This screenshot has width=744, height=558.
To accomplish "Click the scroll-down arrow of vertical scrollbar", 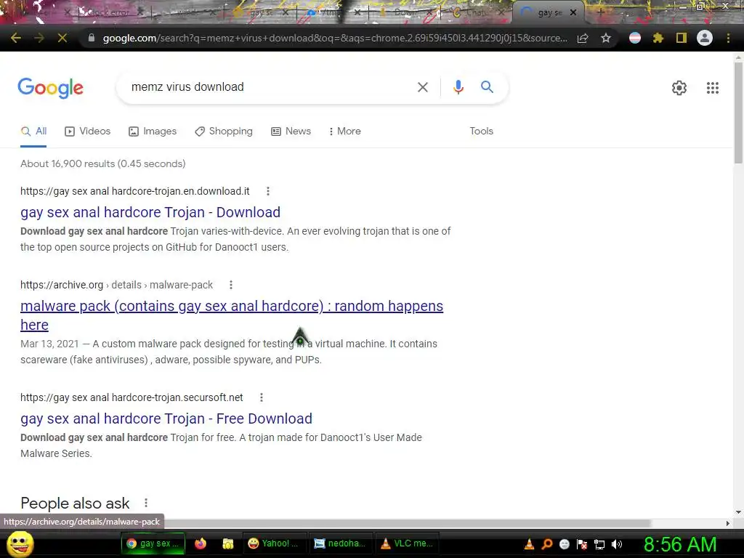I will [x=738, y=512].
